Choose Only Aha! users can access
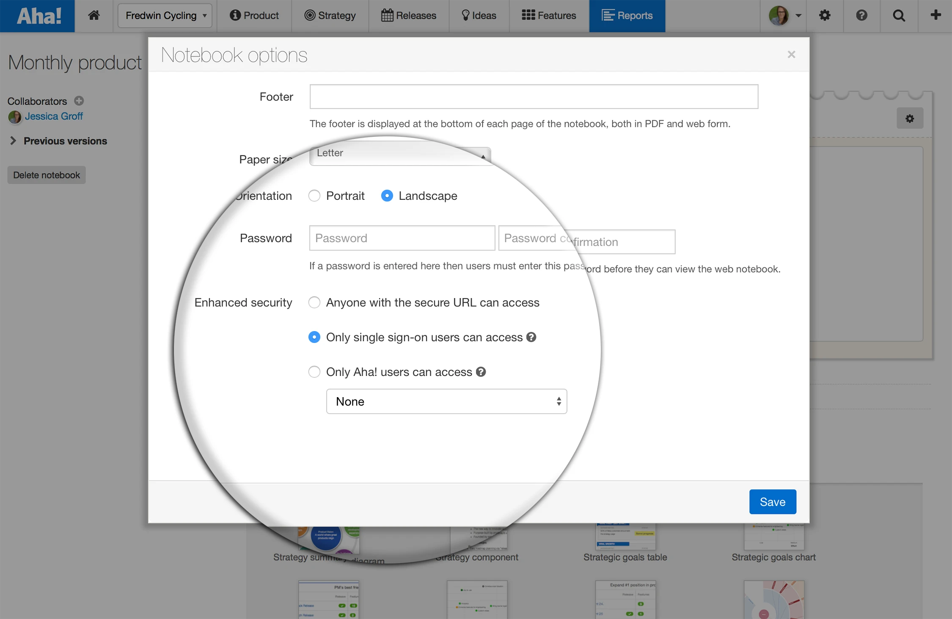Viewport: 952px width, 619px height. (314, 372)
